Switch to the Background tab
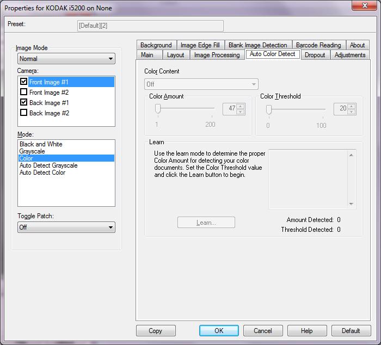The width and height of the screenshot is (381, 345). click(156, 45)
